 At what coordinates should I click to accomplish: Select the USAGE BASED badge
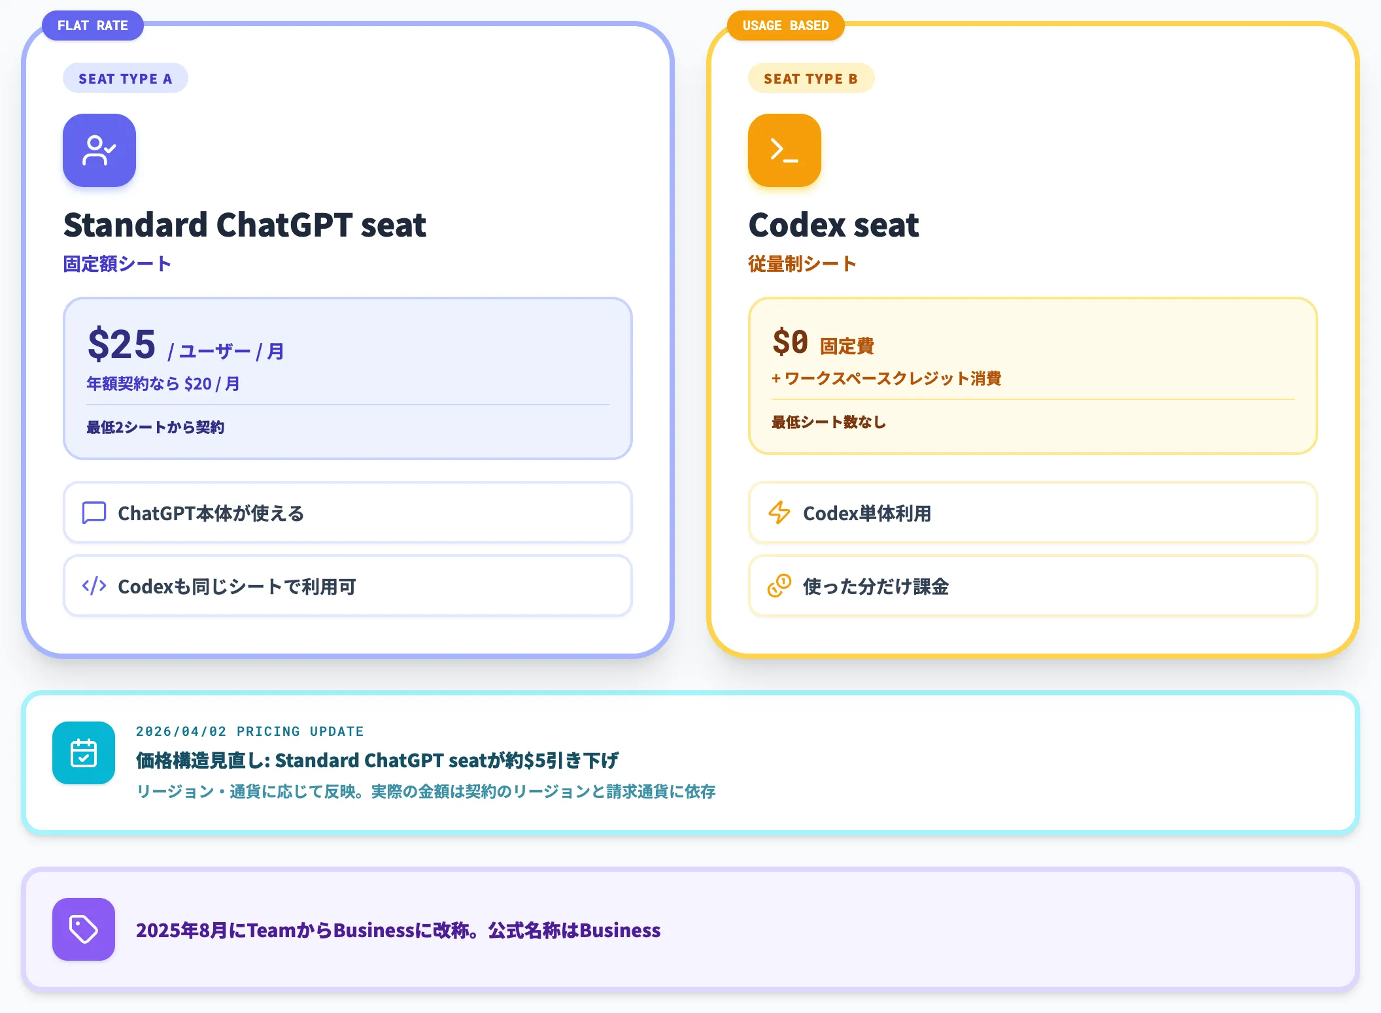(x=785, y=25)
